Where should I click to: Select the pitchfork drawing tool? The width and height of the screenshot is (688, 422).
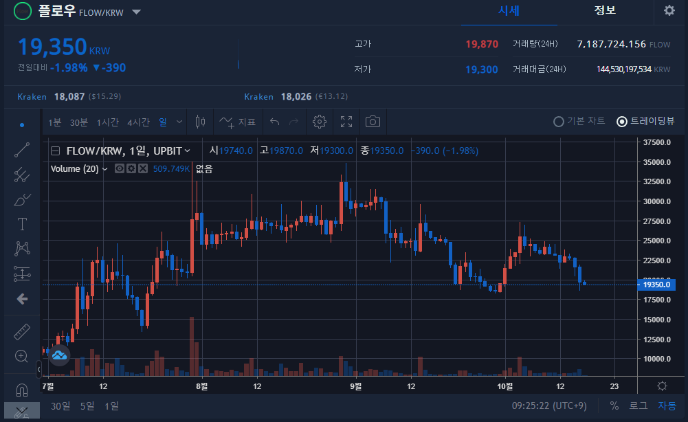[22, 175]
